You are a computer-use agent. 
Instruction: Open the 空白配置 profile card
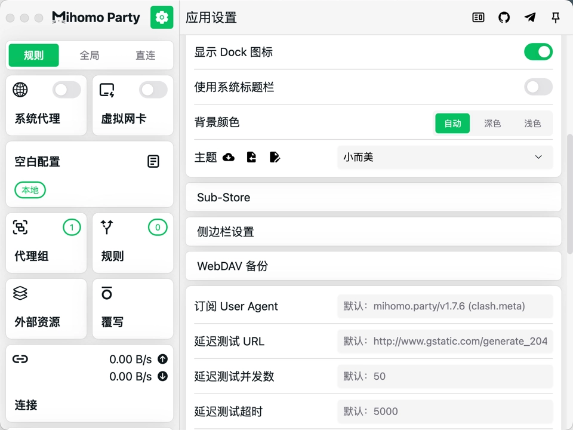(x=90, y=174)
